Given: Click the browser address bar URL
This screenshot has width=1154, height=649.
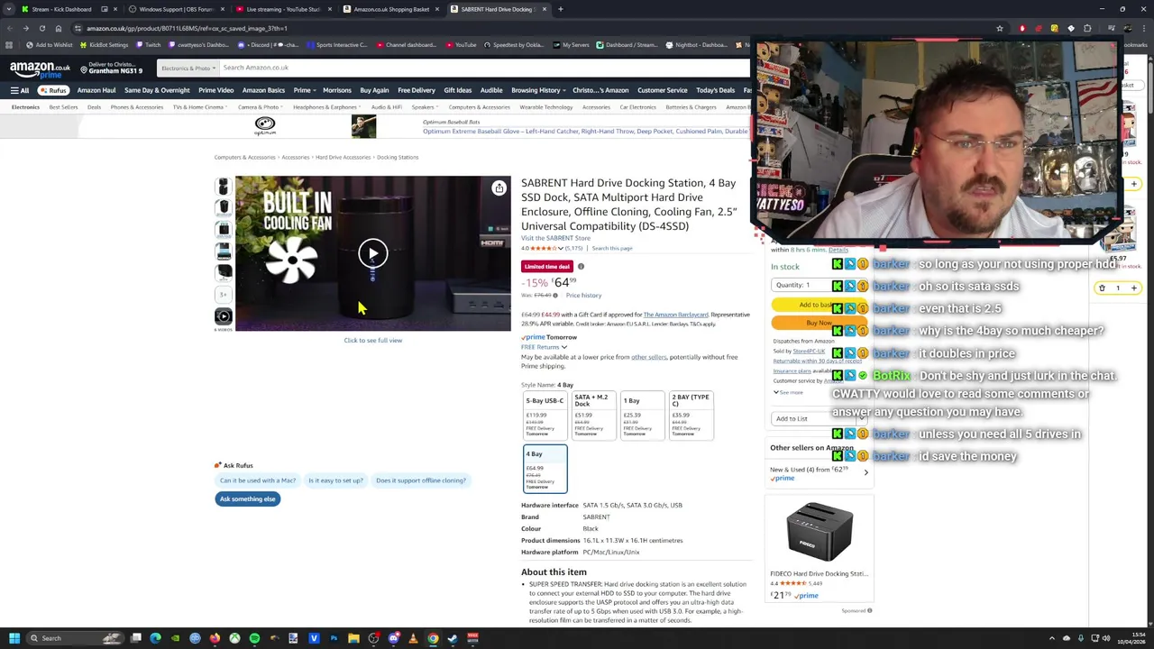Looking at the screenshot, I should (x=187, y=28).
